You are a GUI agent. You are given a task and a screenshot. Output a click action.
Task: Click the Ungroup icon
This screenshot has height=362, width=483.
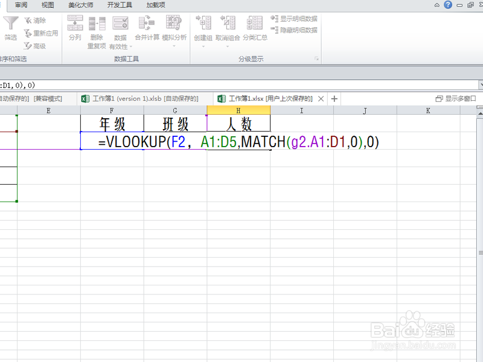tap(228, 23)
